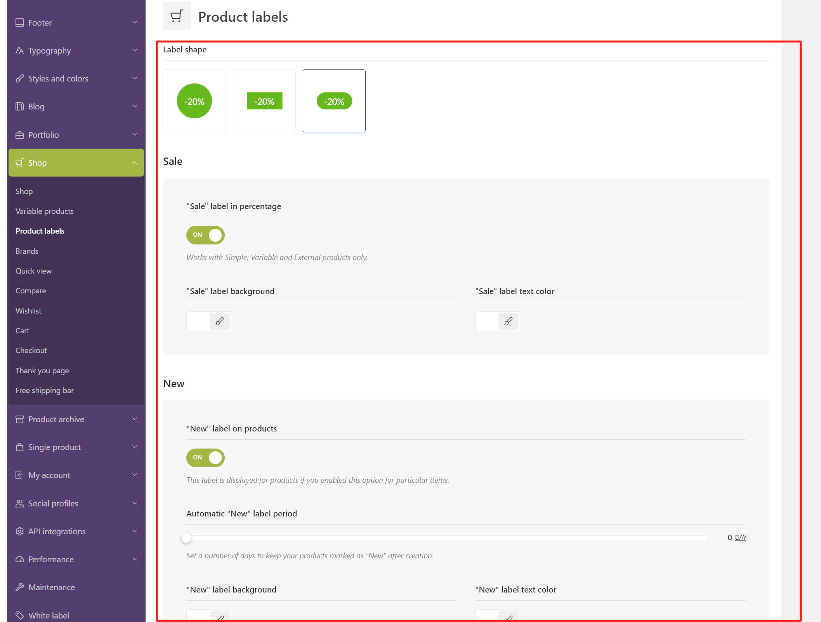Click the Product labels cart header icon
The width and height of the screenshot is (821, 622).
[x=177, y=16]
